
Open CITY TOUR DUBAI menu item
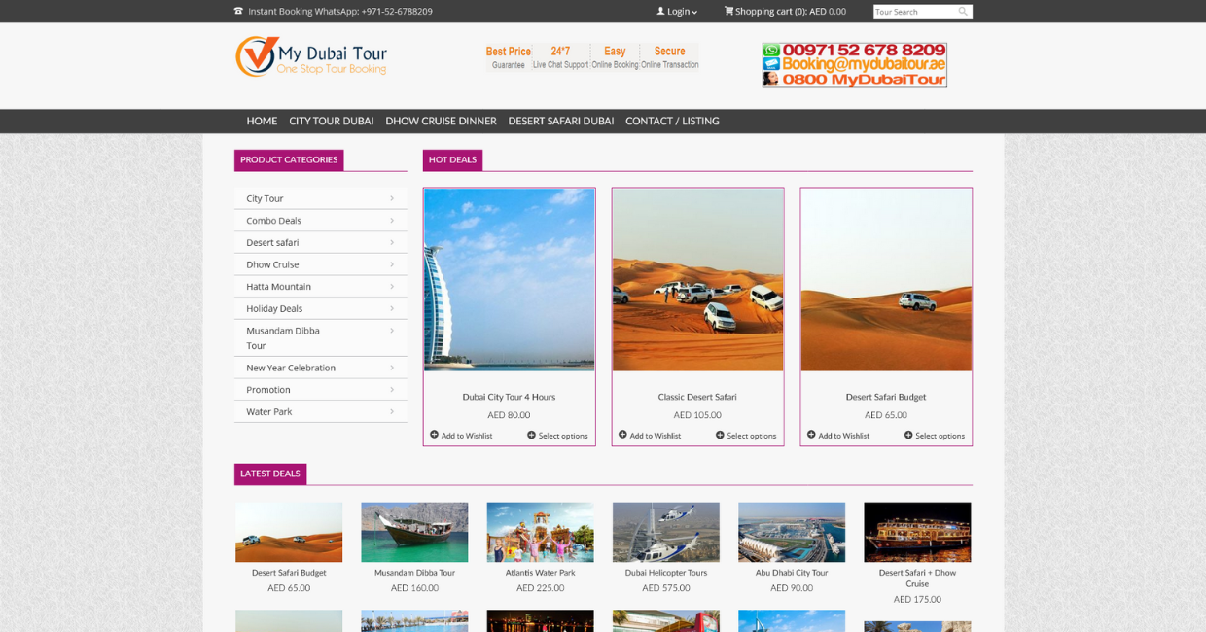[331, 121]
